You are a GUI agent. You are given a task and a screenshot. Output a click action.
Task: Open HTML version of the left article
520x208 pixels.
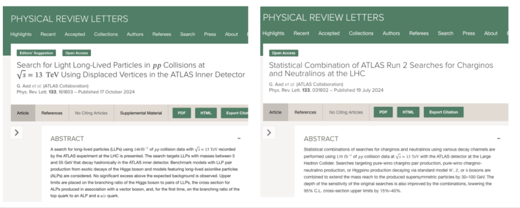click(206, 113)
